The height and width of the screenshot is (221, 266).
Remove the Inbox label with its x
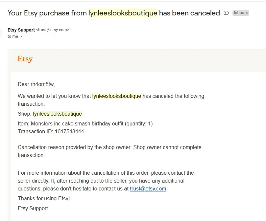[247, 13]
